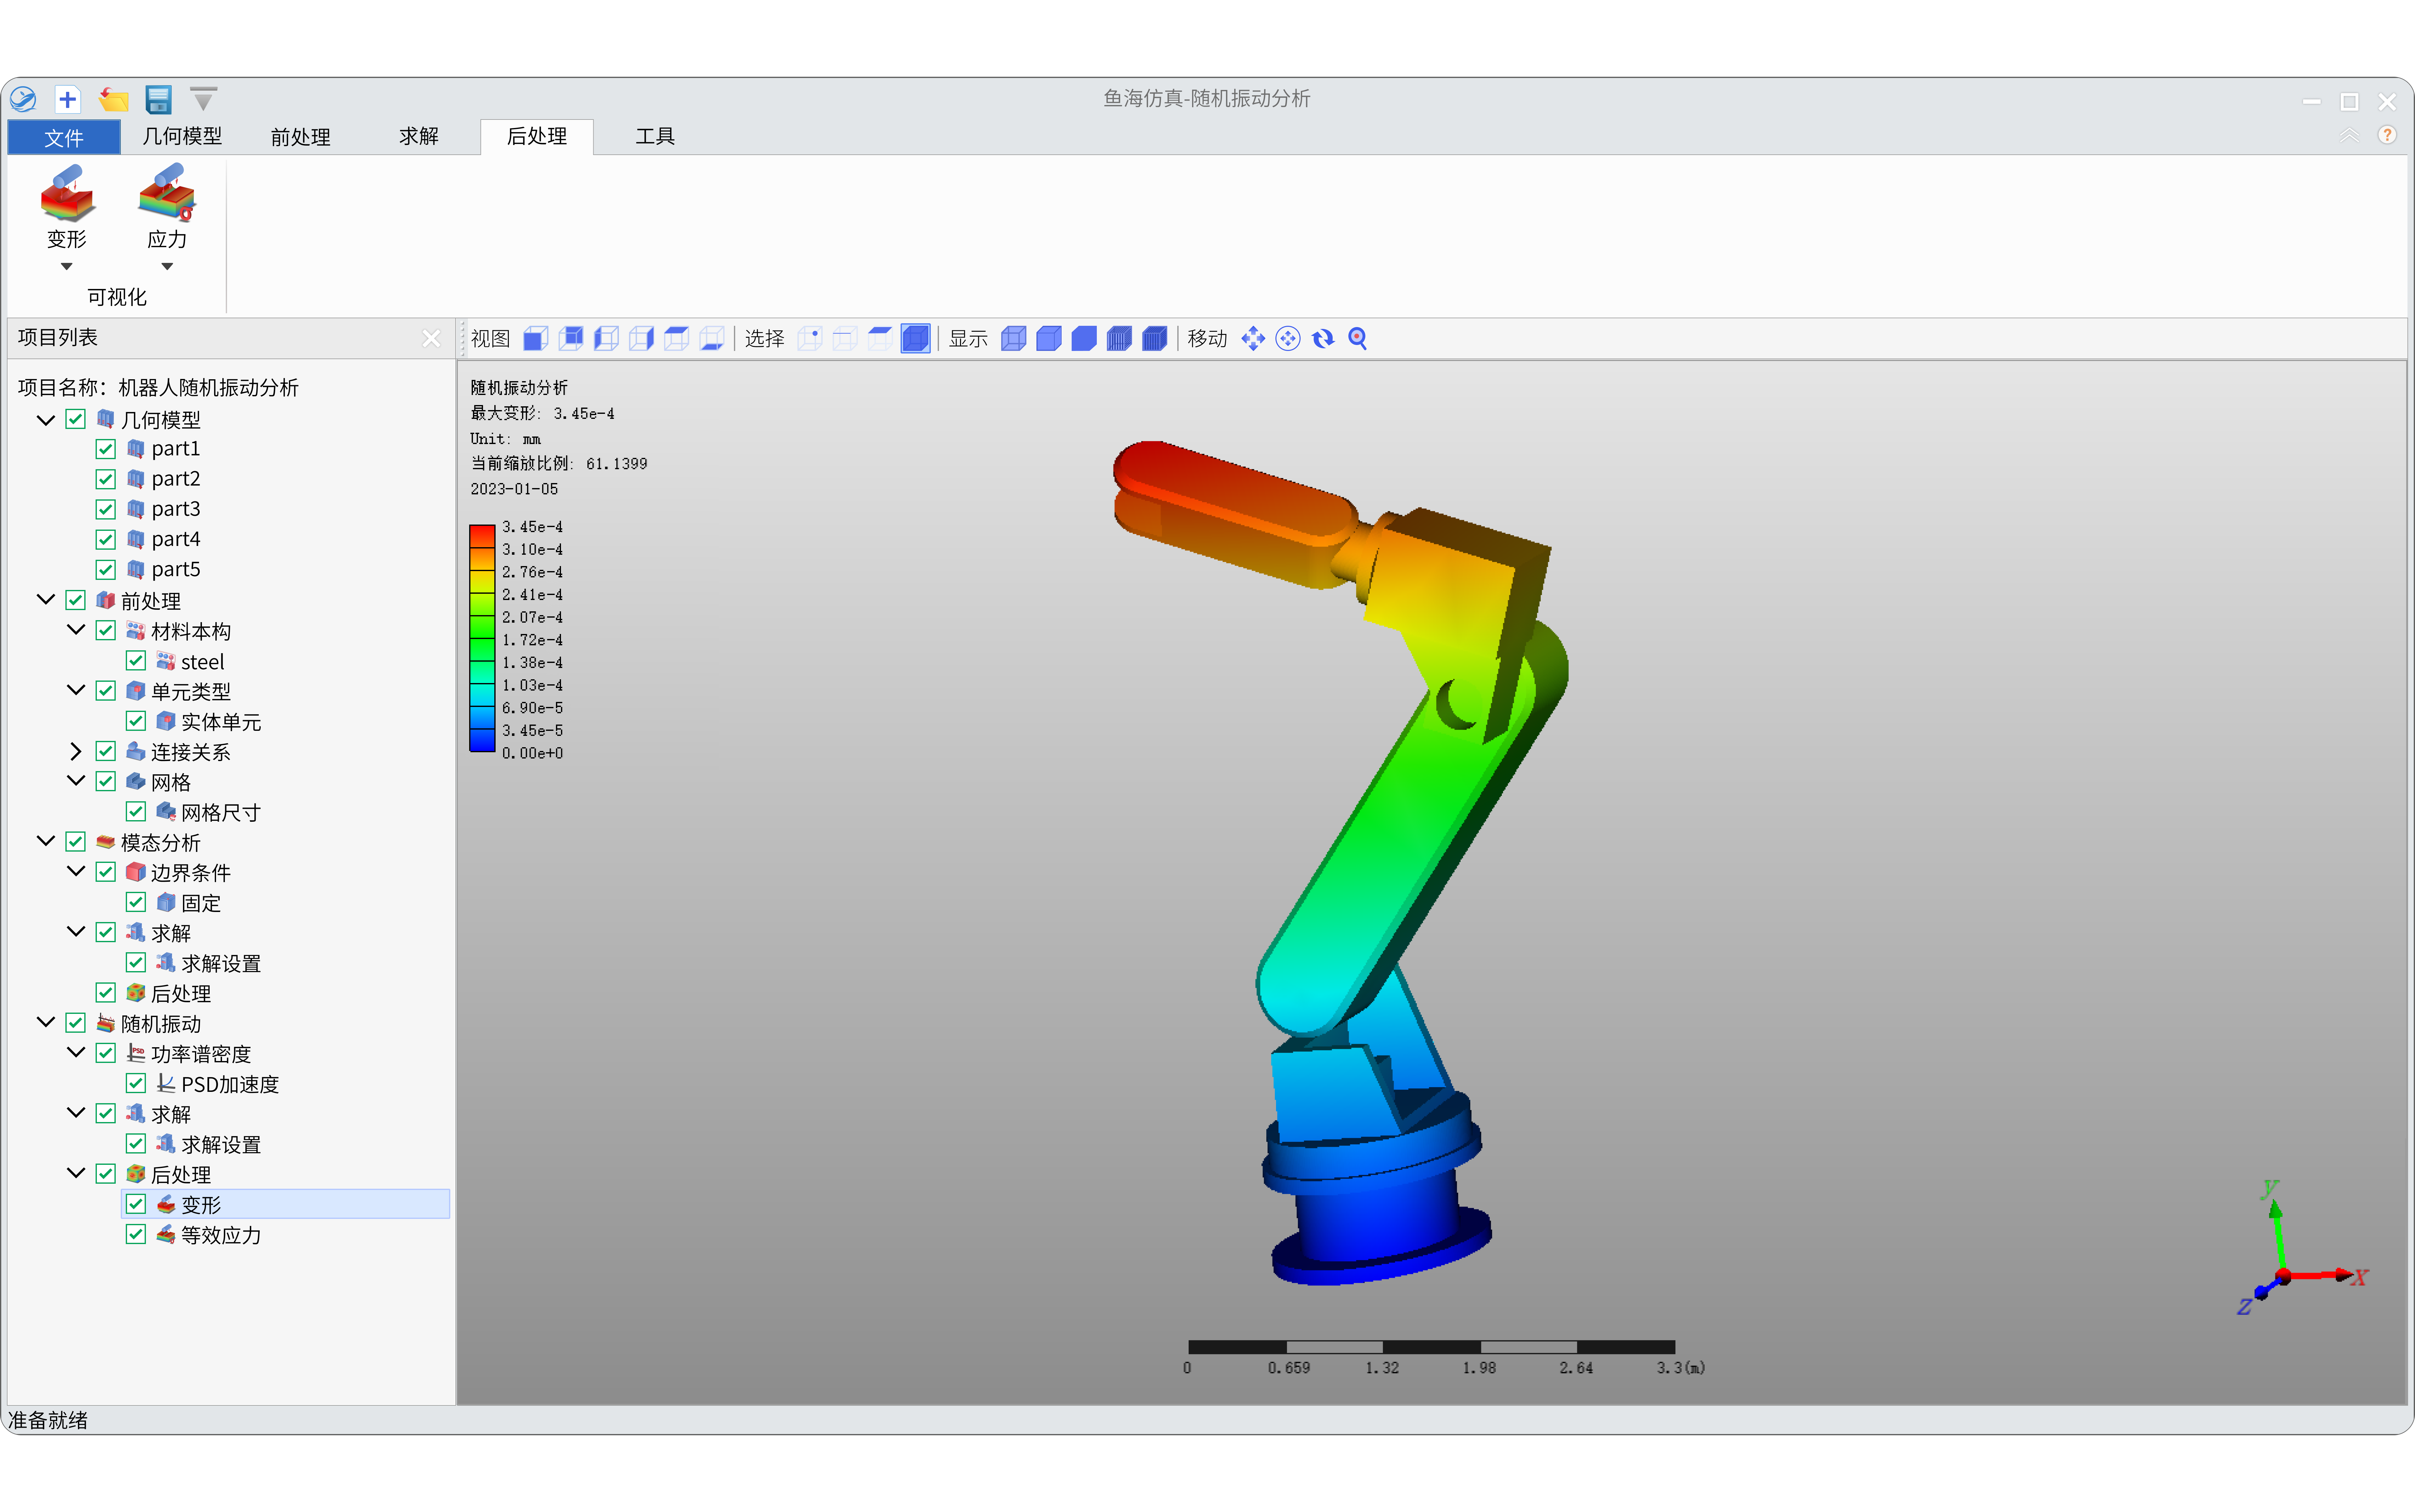Select the 等效应力 result tree item
Viewport: 2415px width, 1512px height.
(x=221, y=1235)
